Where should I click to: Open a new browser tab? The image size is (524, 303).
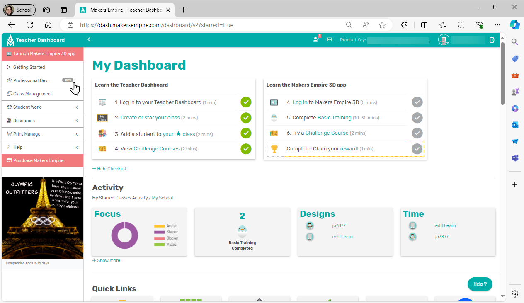click(x=184, y=10)
